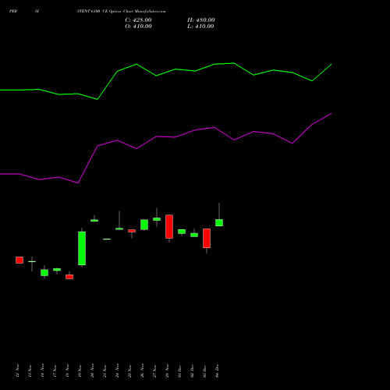The height and width of the screenshot is (390, 390).
Task: Click the green candle on 14 Nov
Action: 44,272
